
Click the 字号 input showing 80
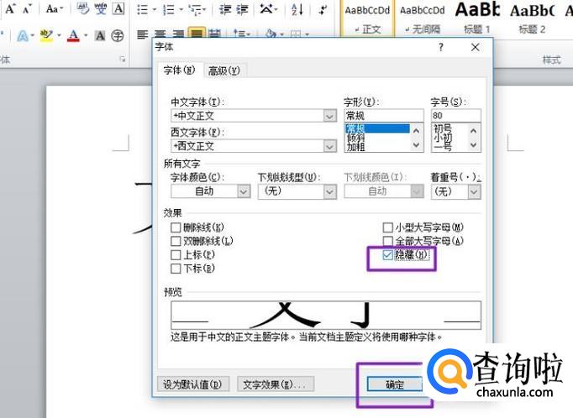[455, 116]
